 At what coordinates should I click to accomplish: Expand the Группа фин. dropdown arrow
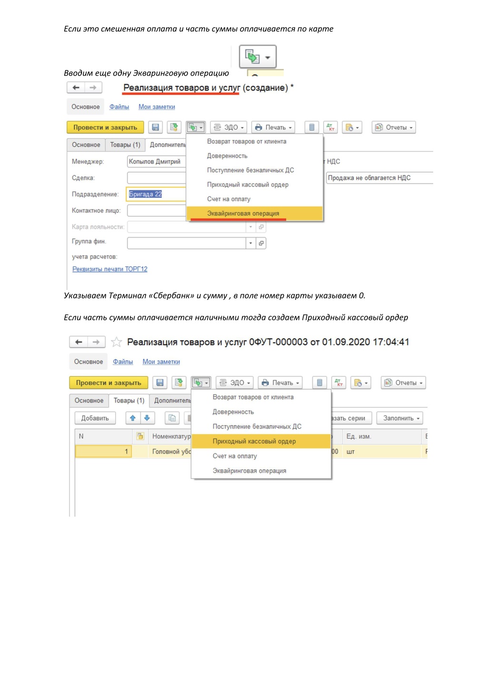pyautogui.click(x=251, y=243)
